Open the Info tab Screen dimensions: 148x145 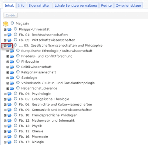(21, 6)
